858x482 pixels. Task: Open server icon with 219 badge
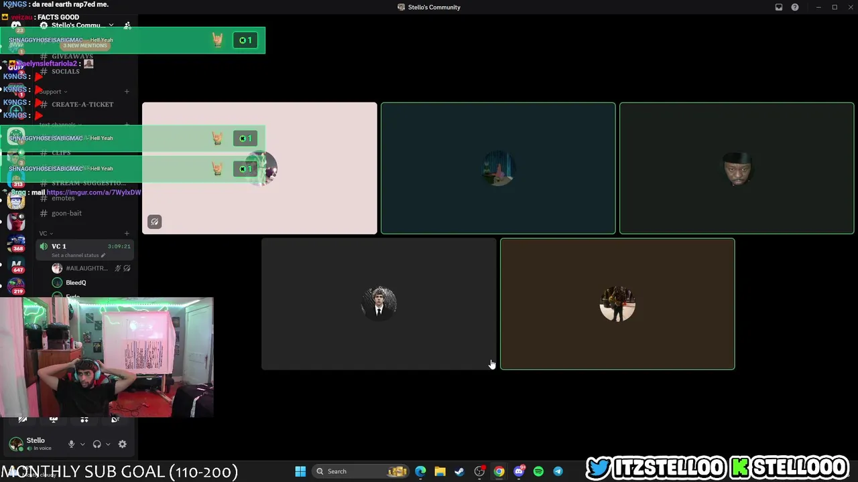coord(16,287)
